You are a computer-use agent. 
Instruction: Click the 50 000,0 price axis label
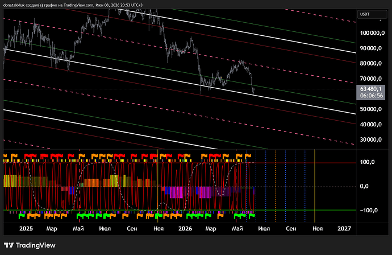pos(371,109)
